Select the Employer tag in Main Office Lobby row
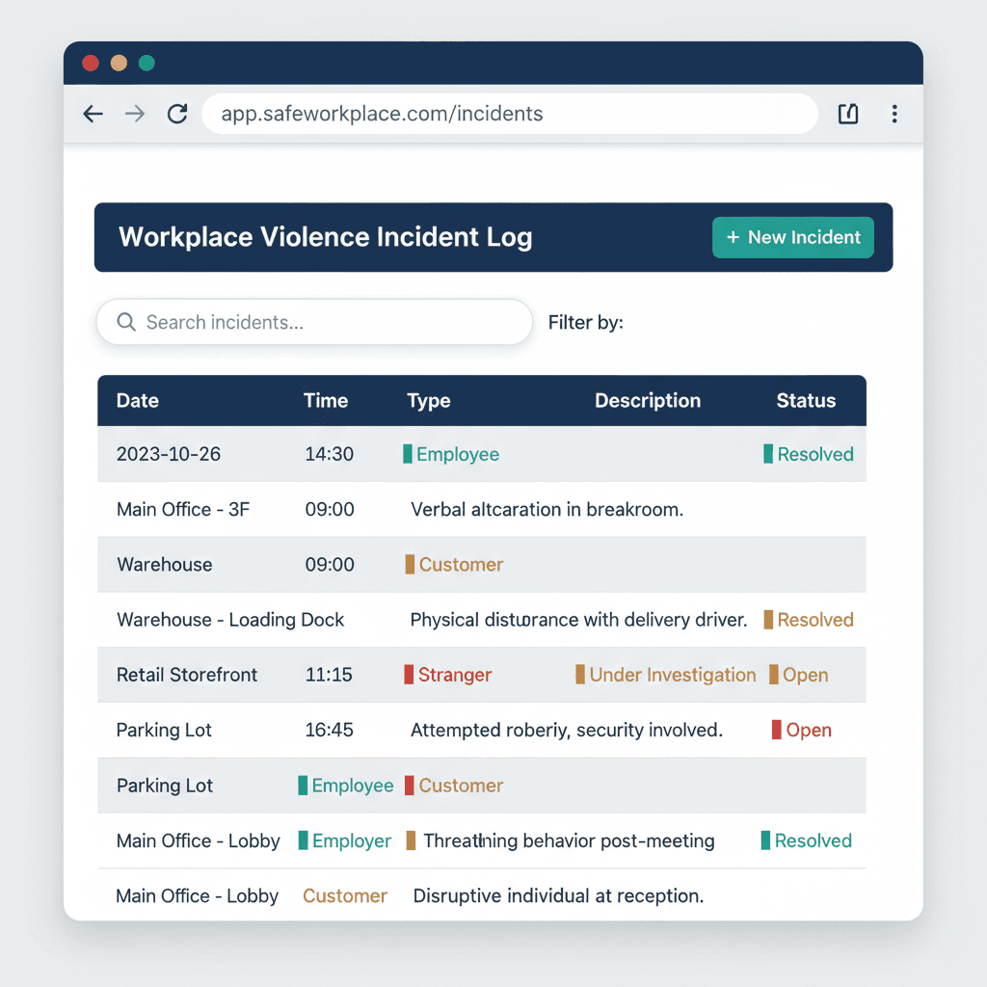The image size is (987, 987). pos(351,840)
